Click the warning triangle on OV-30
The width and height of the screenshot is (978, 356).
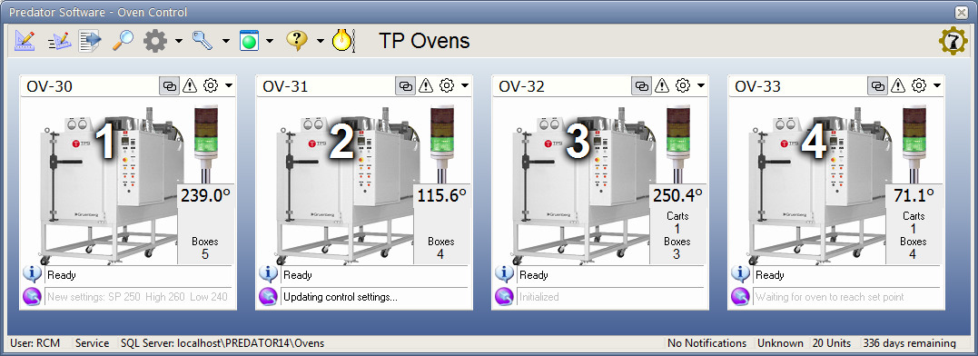click(190, 85)
